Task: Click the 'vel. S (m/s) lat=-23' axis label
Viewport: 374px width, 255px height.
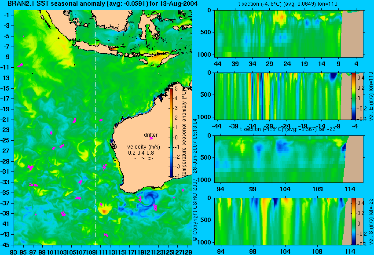Action: point(371,221)
